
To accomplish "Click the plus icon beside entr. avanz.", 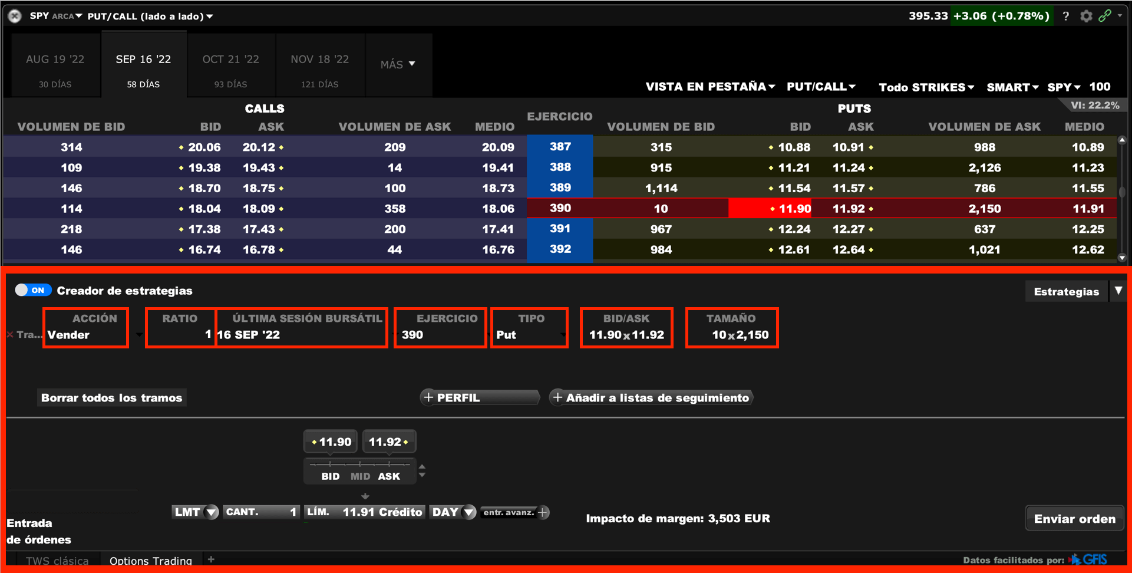I will 543,512.
